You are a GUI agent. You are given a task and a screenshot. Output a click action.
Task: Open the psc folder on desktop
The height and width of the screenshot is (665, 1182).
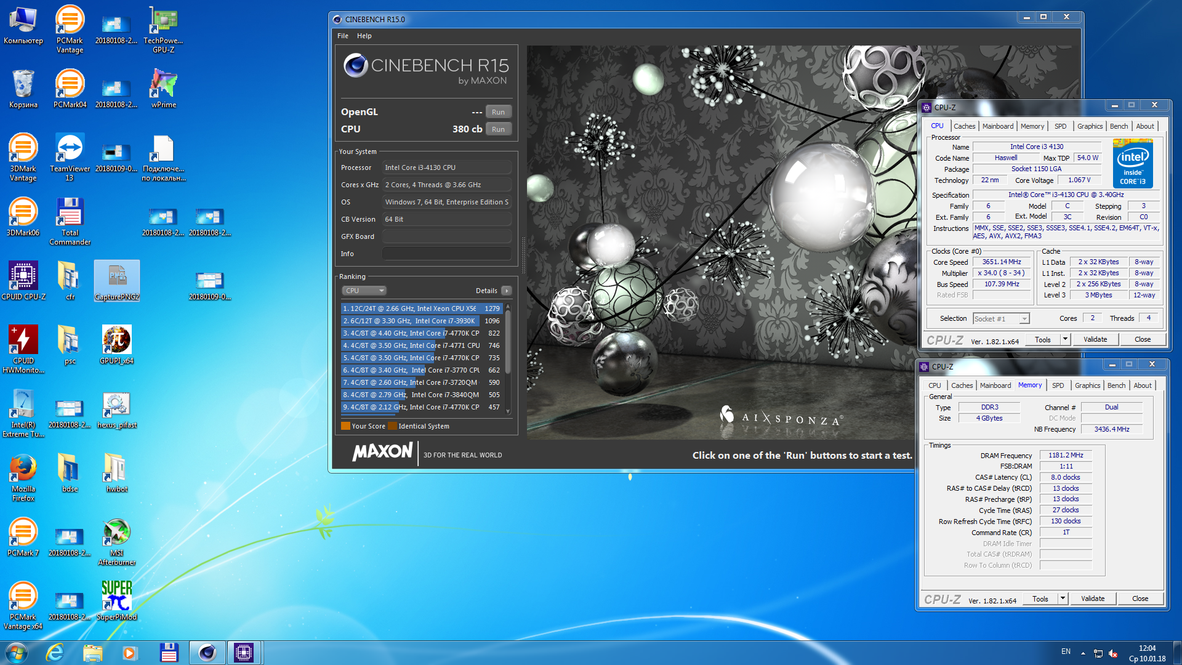(70, 345)
